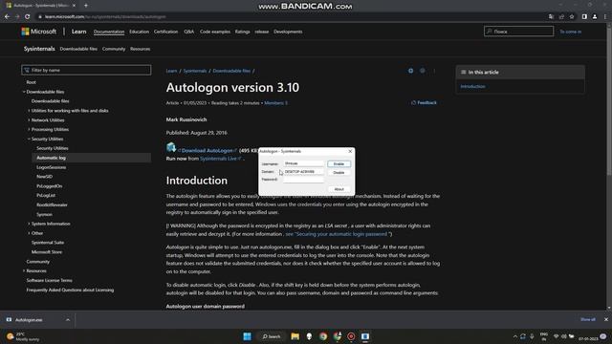Screen dimensions: 612x344
Task: Click the Autologon download icon image
Action: coord(171,147)
